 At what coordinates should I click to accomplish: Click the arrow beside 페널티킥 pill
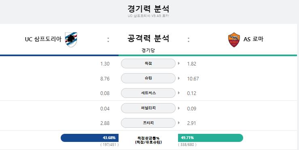(179, 108)
